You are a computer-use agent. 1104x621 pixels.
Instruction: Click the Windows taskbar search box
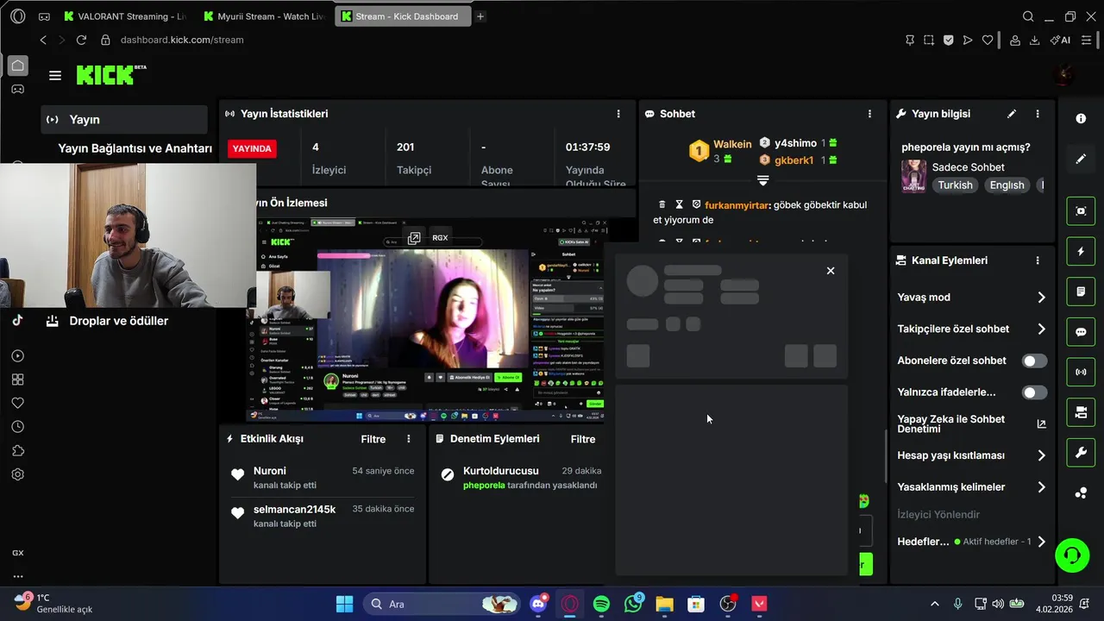(x=442, y=604)
